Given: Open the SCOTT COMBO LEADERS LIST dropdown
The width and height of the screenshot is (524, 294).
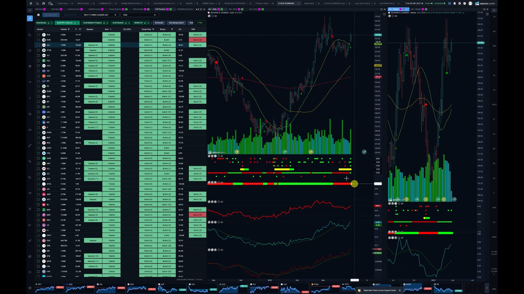Looking at the screenshot, I should tap(100, 15).
